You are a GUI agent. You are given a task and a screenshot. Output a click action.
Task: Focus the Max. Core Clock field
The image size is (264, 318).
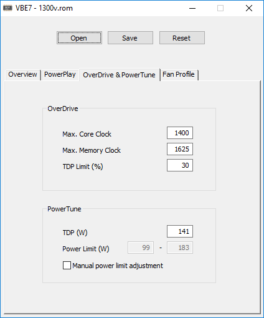click(x=180, y=133)
